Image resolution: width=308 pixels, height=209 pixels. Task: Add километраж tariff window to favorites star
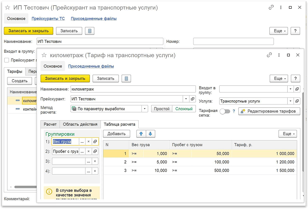(44, 55)
